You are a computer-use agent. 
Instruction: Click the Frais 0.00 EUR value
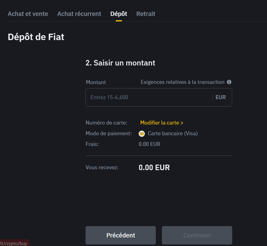tap(149, 144)
